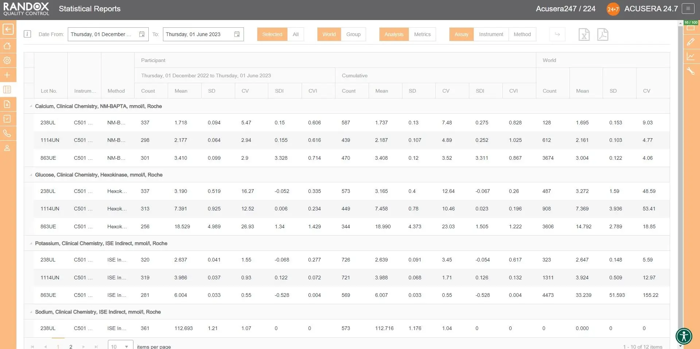Open Settings via the gear icon
The width and height of the screenshot is (700, 349).
[8, 60]
